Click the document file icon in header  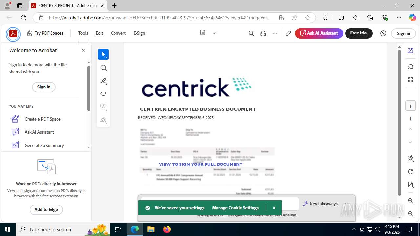pyautogui.click(x=203, y=33)
